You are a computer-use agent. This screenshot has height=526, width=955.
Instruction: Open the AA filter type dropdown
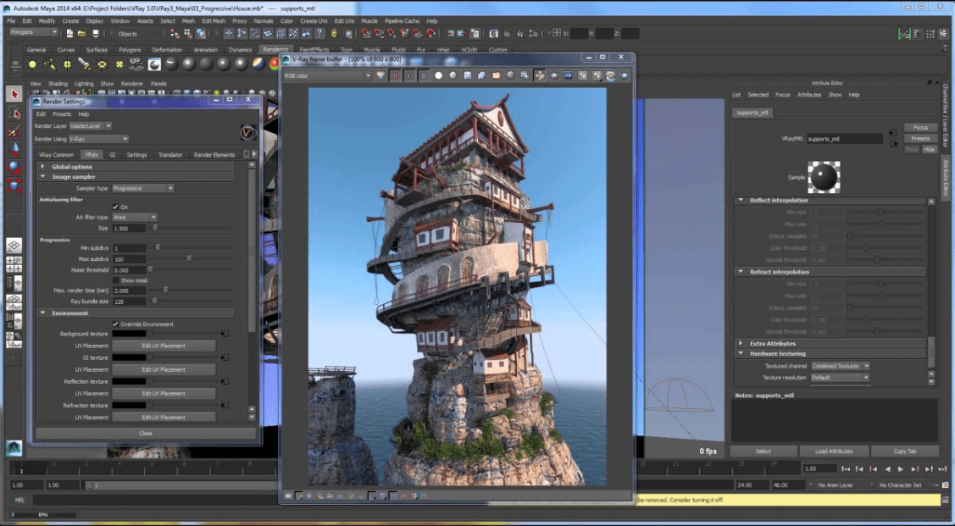(135, 218)
